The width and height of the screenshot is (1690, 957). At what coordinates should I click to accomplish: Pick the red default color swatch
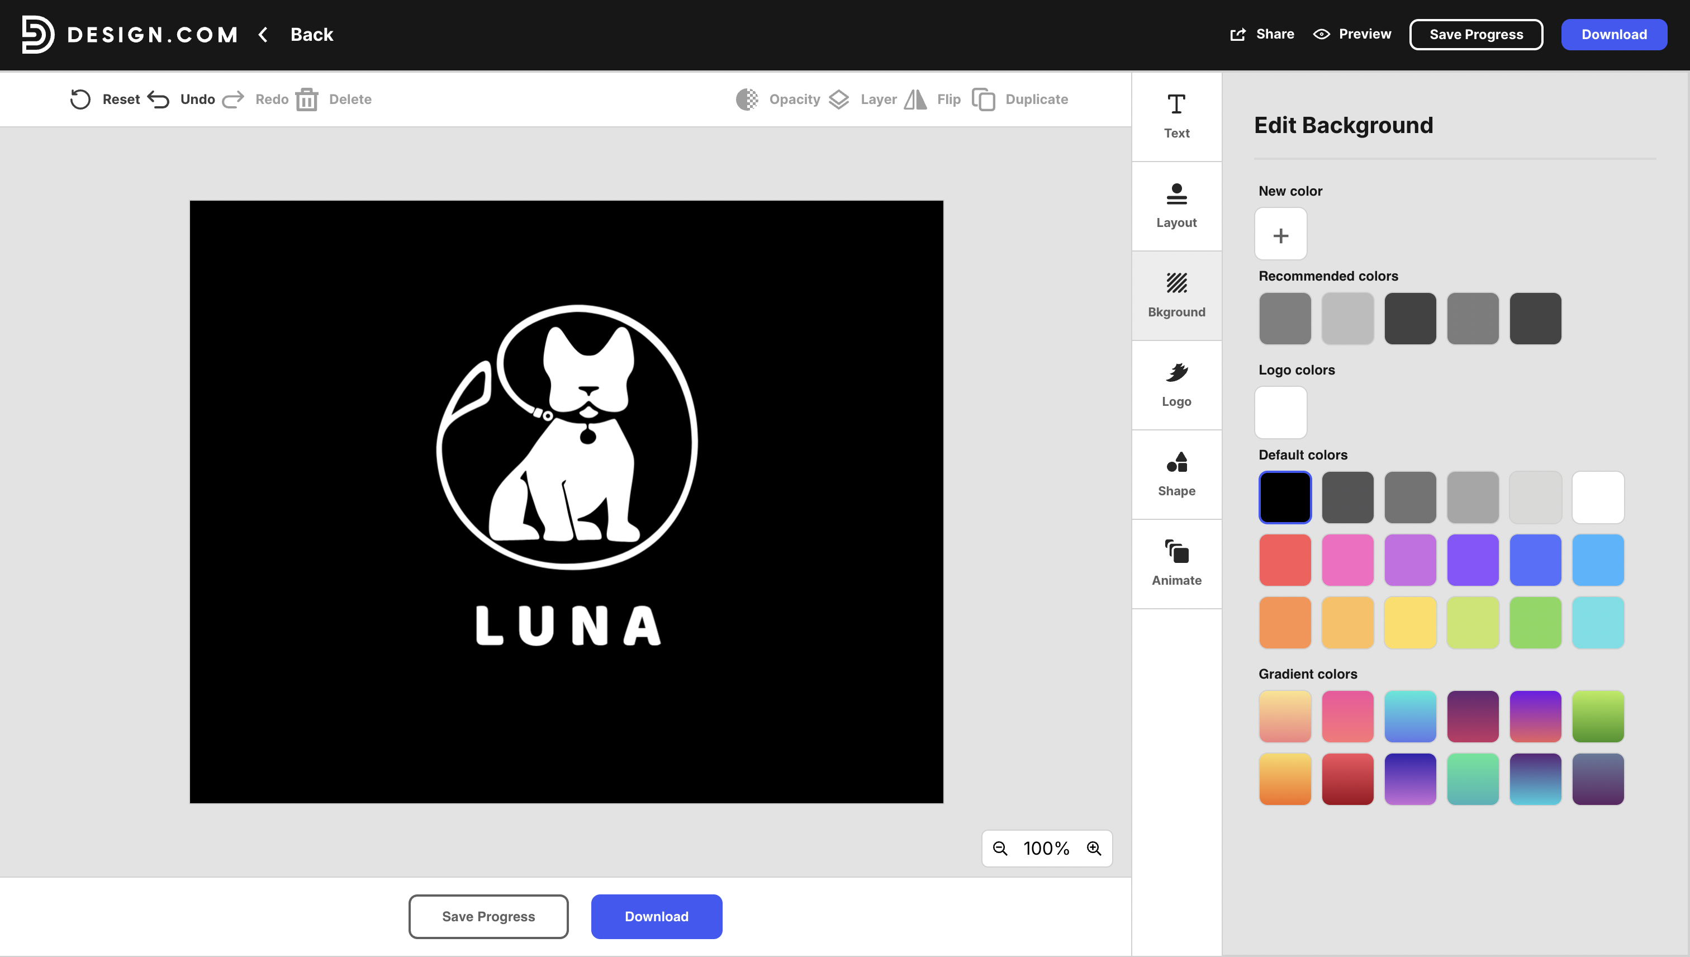[1285, 560]
